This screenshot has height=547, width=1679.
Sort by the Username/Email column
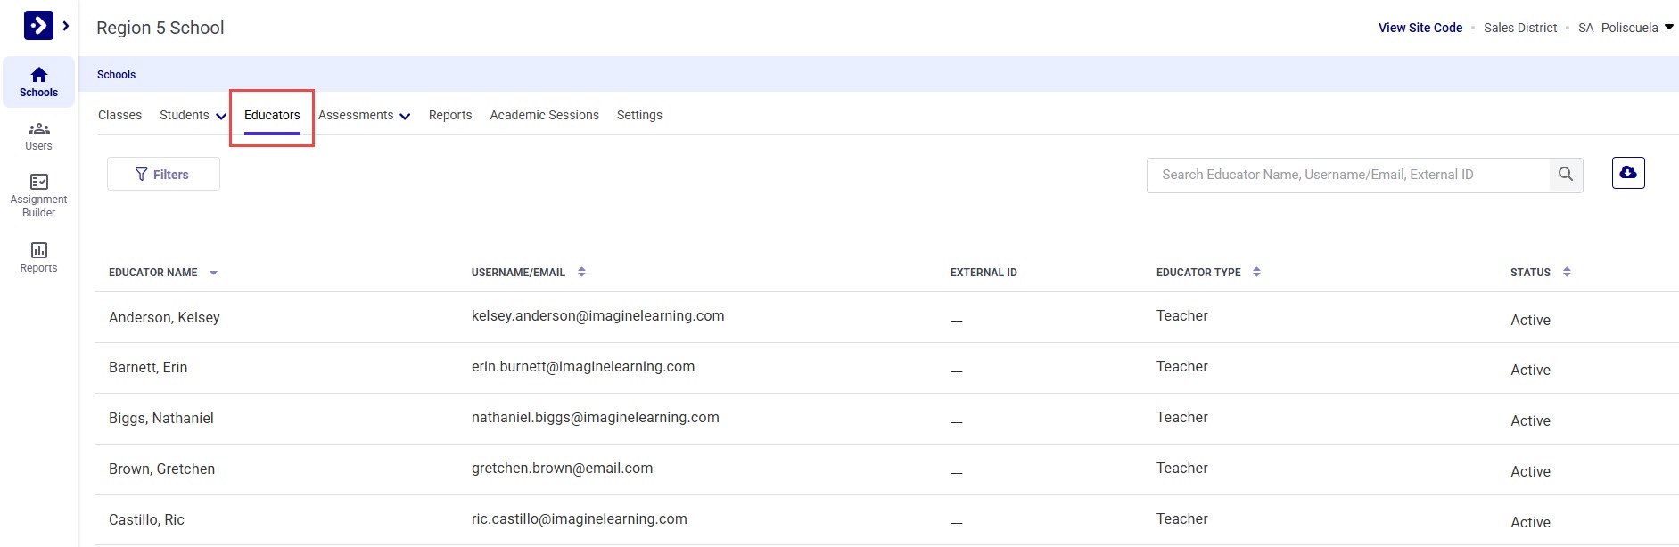pyautogui.click(x=581, y=273)
